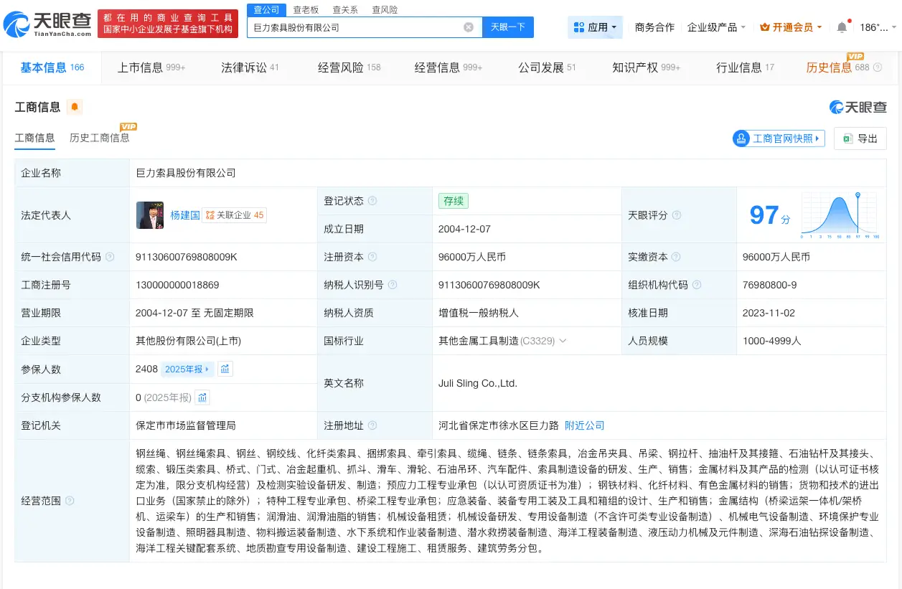Switch to 上市信息 tab
902x589 pixels.
click(x=151, y=67)
